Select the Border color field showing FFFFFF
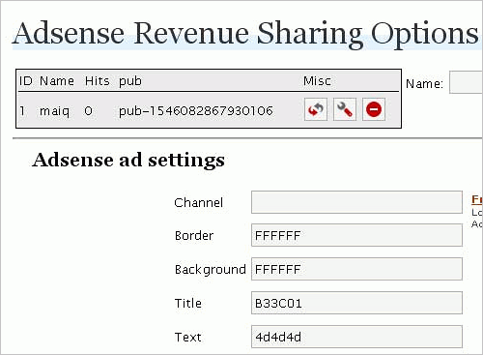The height and width of the screenshot is (355, 483). (356, 235)
